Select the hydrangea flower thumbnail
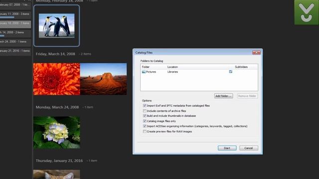The height and width of the screenshot is (179, 319). (56, 132)
